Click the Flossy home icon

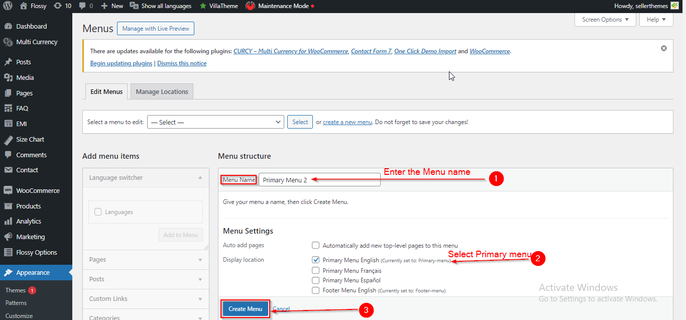[24, 6]
